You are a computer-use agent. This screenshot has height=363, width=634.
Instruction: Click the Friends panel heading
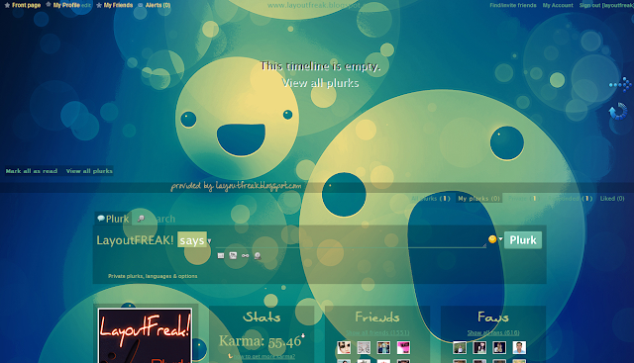pyautogui.click(x=377, y=317)
